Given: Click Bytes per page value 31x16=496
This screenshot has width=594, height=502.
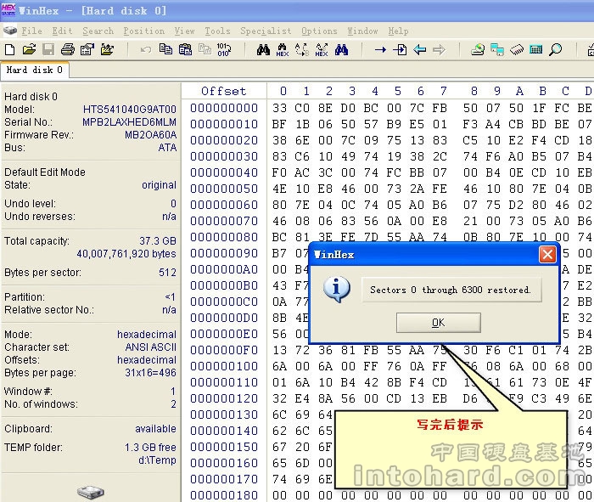Looking at the screenshot, I should 150,373.
